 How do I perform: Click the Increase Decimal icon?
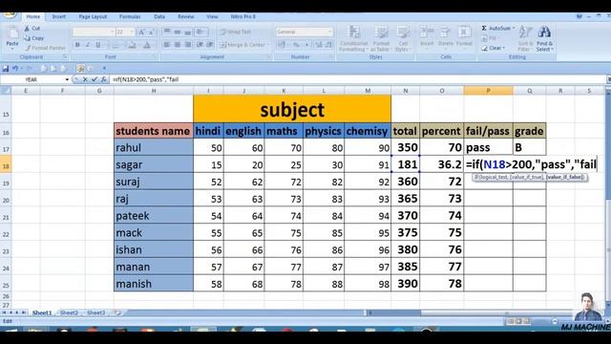tap(319, 45)
